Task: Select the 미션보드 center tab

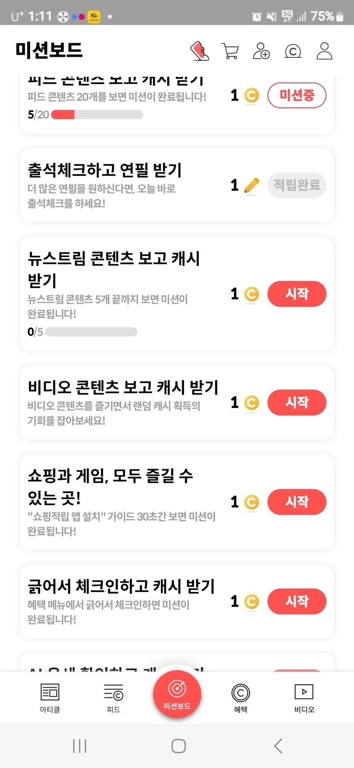Action: 177,695
